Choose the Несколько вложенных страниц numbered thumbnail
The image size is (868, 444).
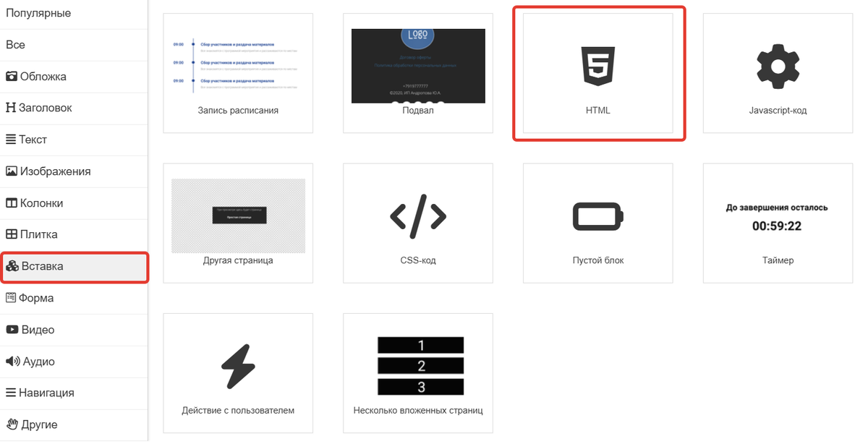click(x=421, y=366)
